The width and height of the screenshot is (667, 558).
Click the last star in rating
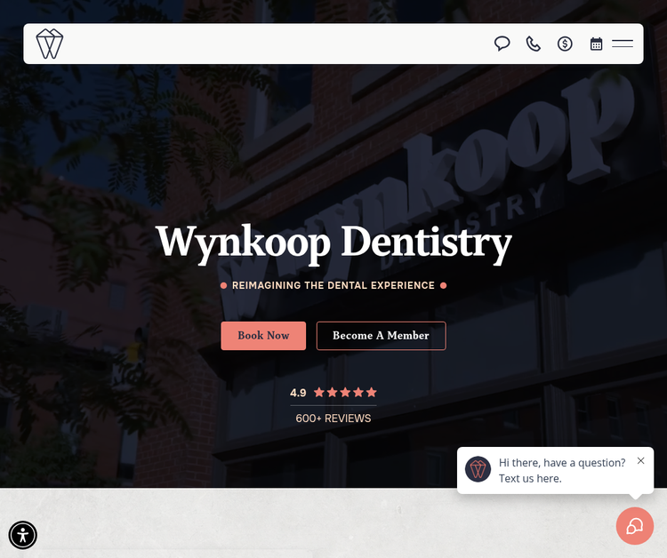372,393
